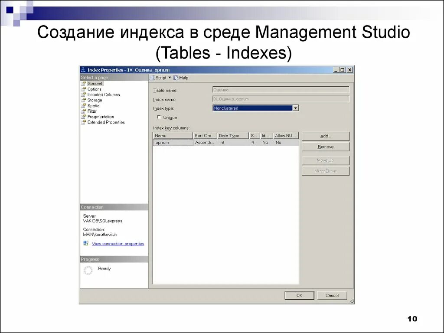Screen dimensions: 444x333
Task: Click the Move Up button
Action: (x=326, y=160)
